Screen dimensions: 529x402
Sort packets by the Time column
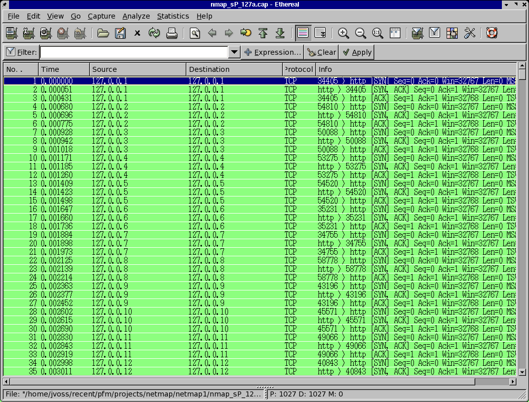point(64,69)
